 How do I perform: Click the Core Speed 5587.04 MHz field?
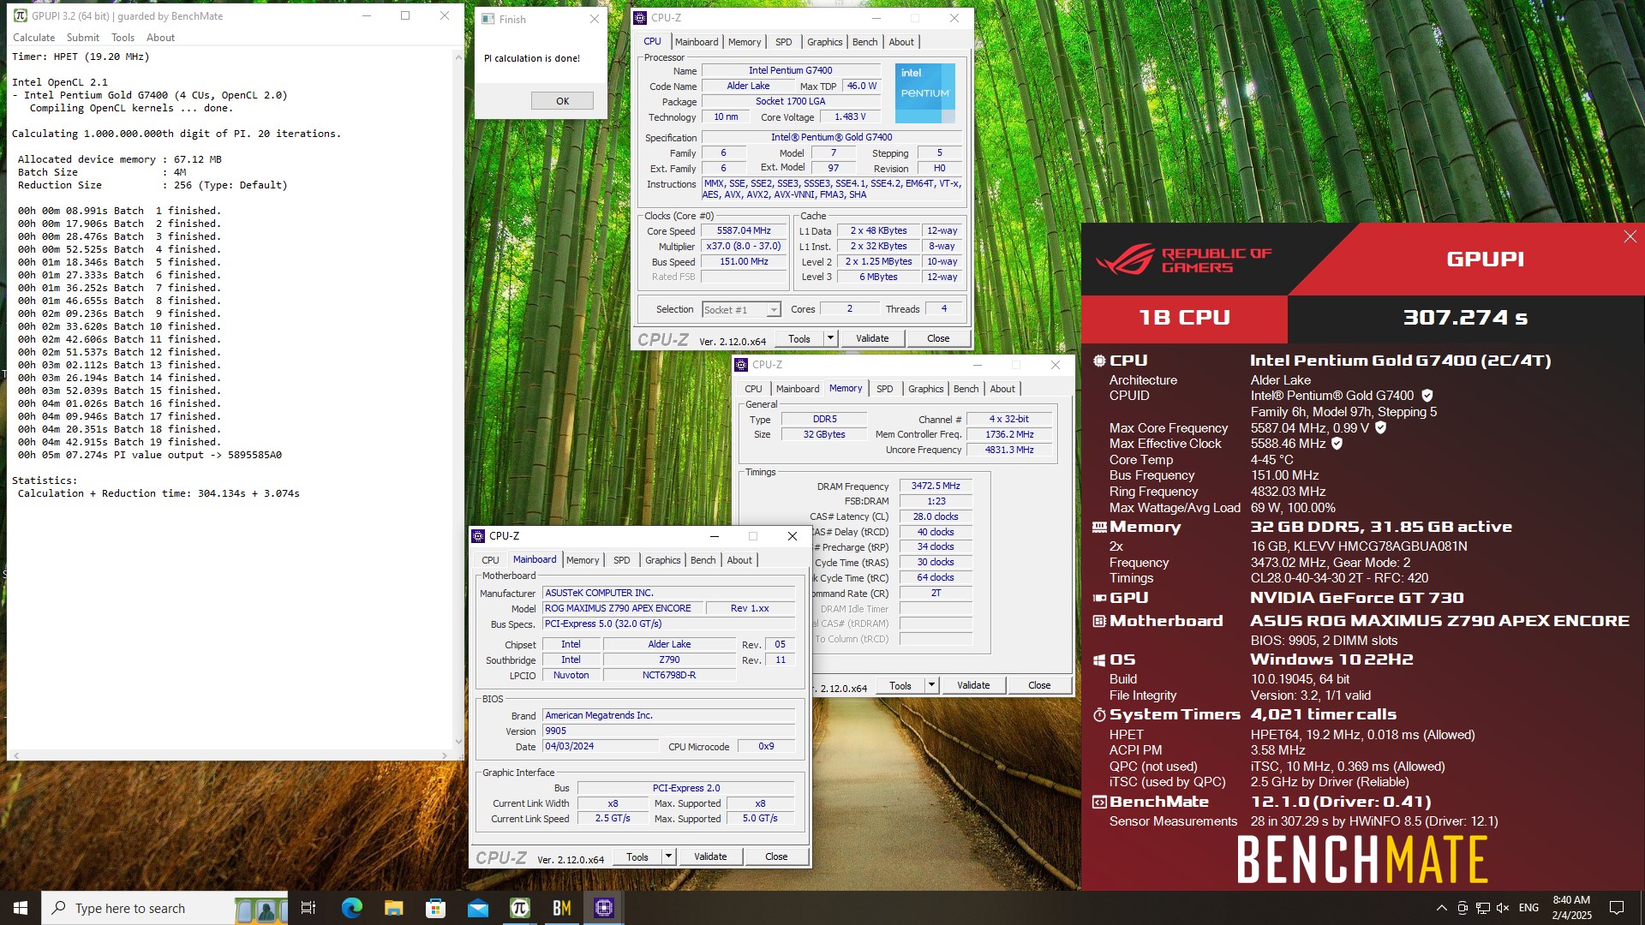coord(744,231)
